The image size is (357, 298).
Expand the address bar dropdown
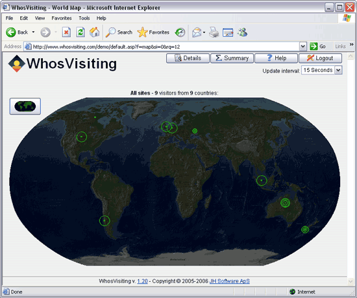(302, 47)
